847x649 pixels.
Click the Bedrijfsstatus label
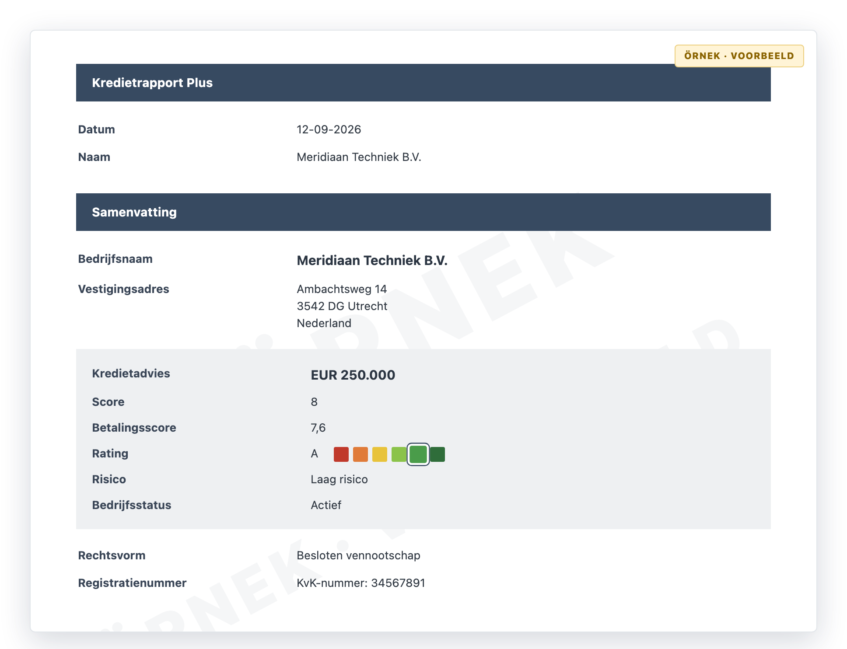pyautogui.click(x=131, y=505)
